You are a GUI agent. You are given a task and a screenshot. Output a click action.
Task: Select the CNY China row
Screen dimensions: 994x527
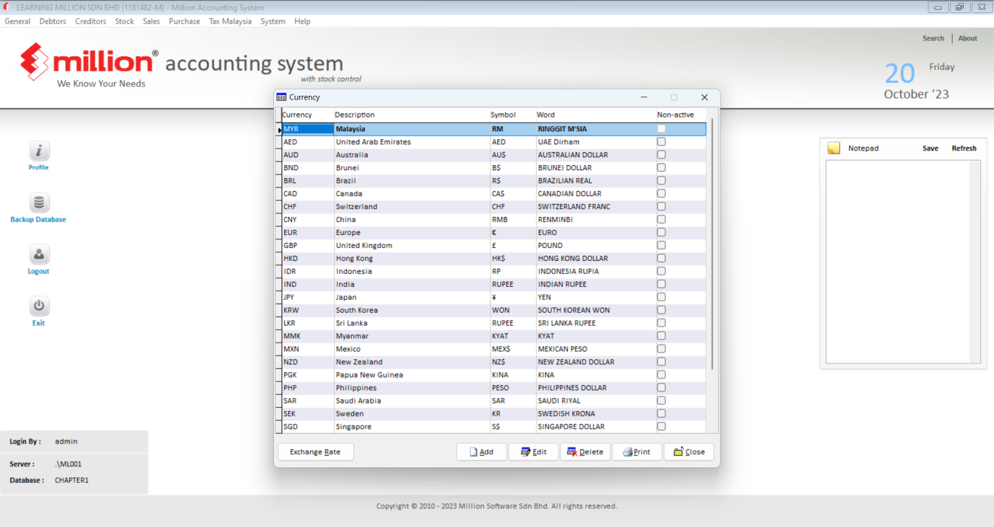click(494, 219)
